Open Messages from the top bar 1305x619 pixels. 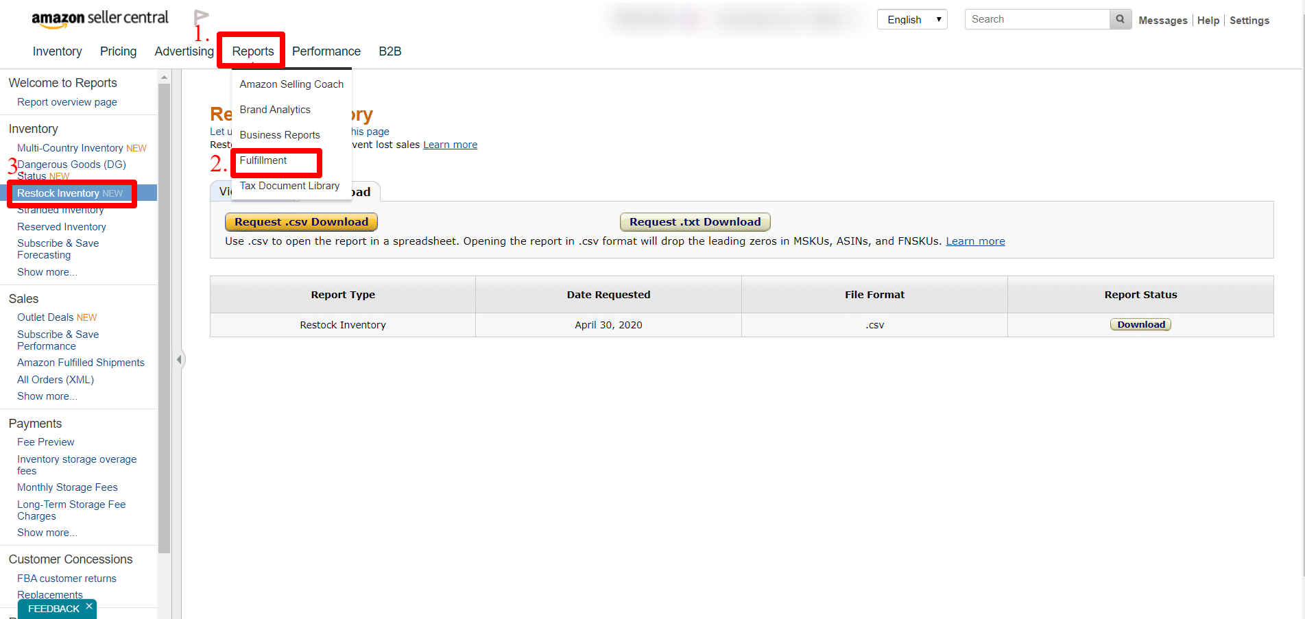1163,20
